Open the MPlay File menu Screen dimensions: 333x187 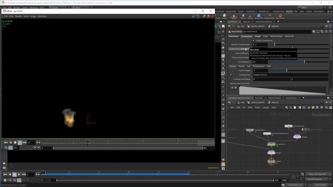point(6,16)
